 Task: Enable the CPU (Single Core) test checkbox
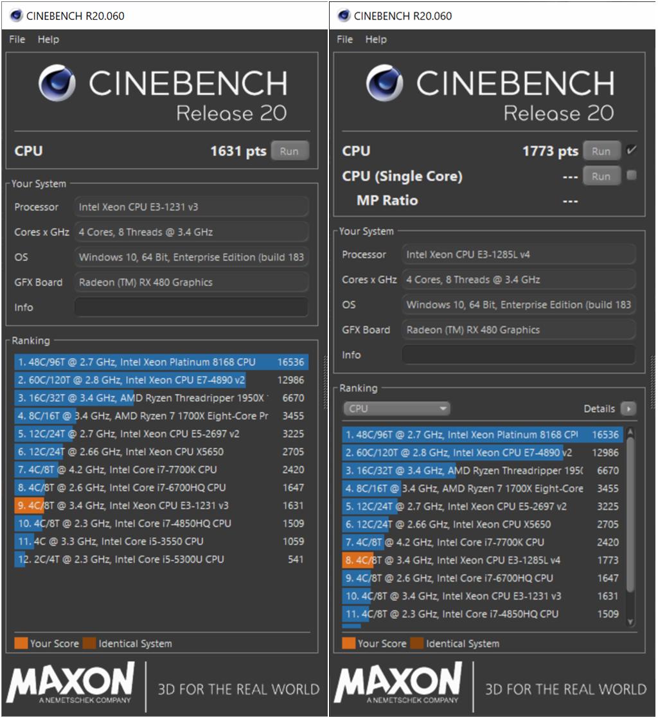pos(631,175)
